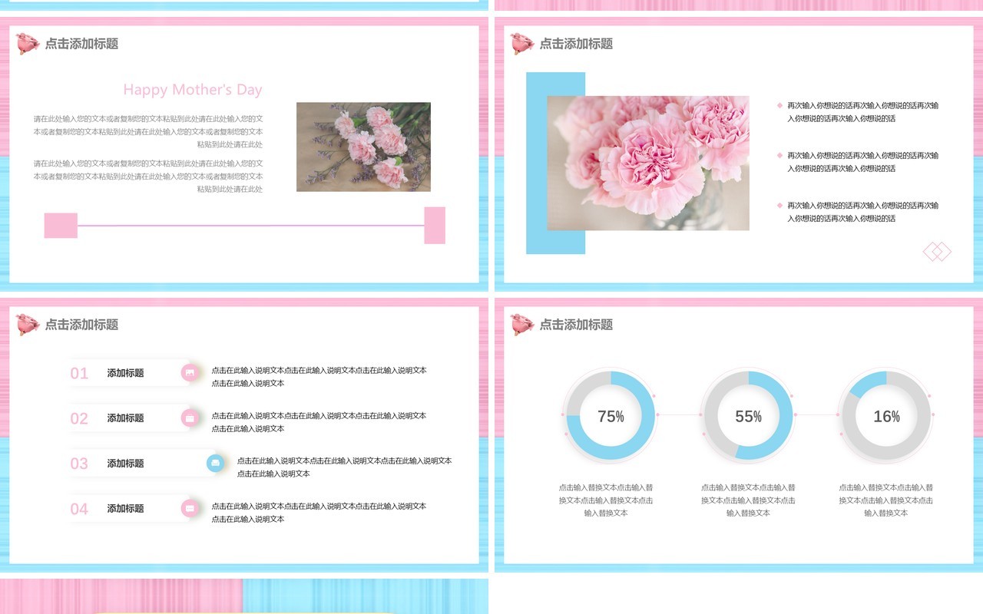Select the round blue icon in row 03
The width and height of the screenshot is (983, 614).
(216, 463)
